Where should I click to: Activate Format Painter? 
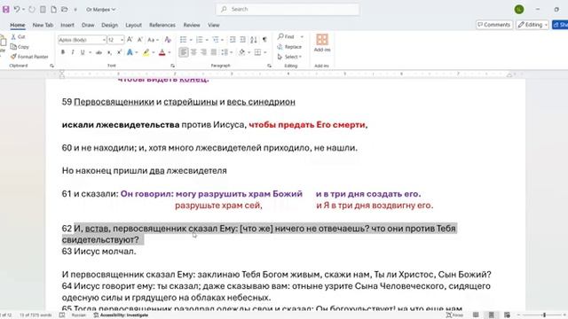[x=29, y=57]
